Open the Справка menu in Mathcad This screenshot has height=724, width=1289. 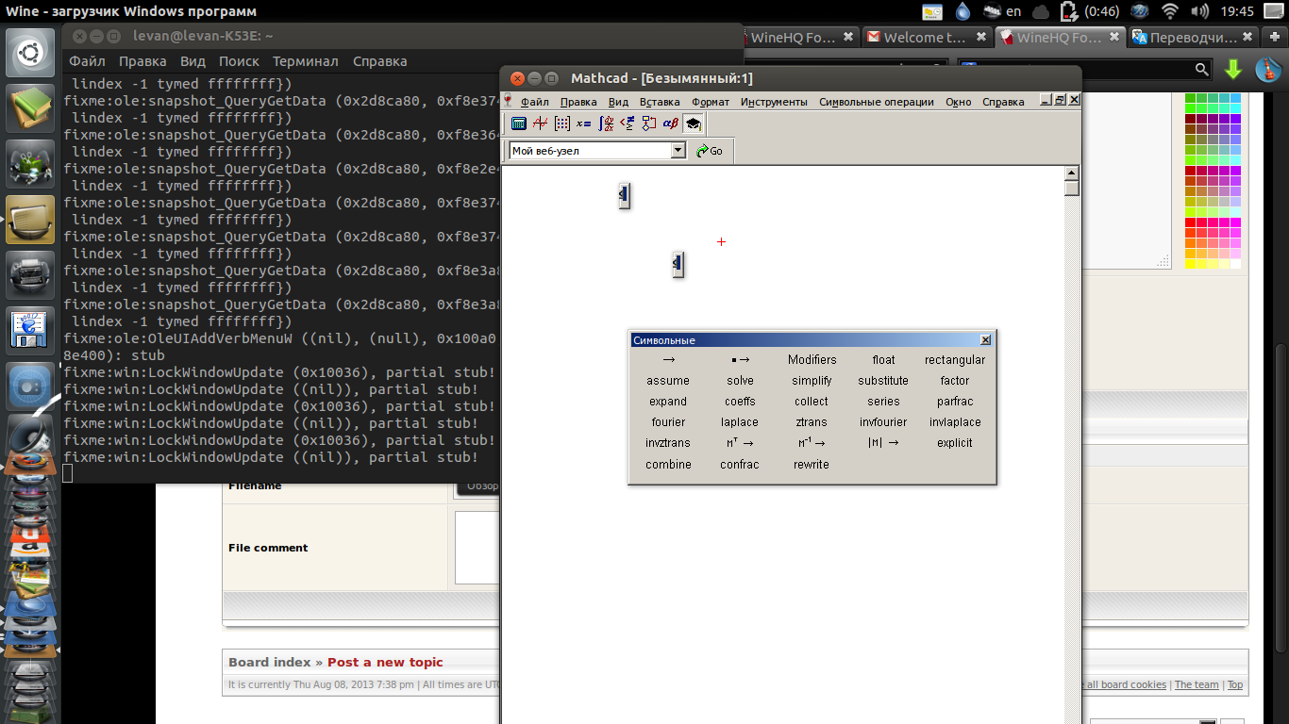click(x=1003, y=102)
